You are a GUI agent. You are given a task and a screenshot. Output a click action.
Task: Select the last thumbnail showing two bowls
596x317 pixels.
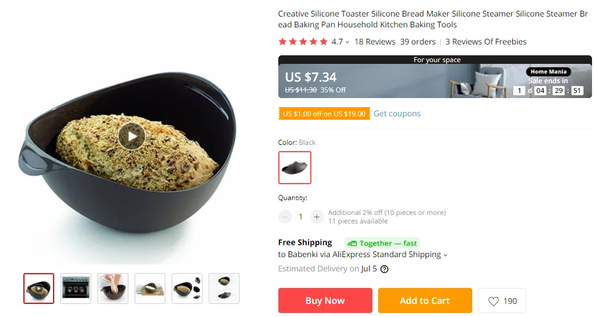(x=224, y=288)
